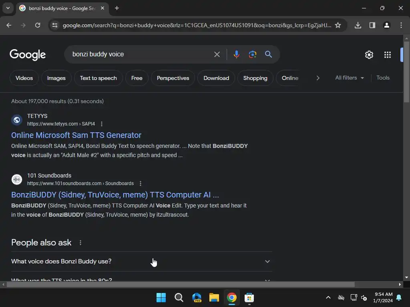This screenshot has width=410, height=307.
Task: Open Chrome profile menu
Action: pyautogui.click(x=387, y=25)
